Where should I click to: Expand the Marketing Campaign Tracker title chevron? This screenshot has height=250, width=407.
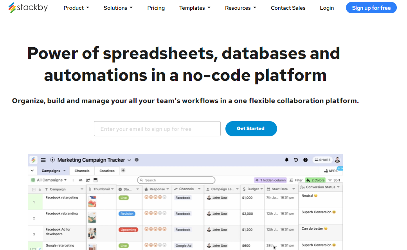coord(129,161)
